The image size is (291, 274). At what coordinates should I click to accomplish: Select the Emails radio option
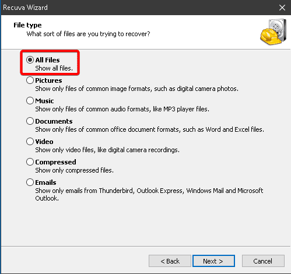pos(30,182)
